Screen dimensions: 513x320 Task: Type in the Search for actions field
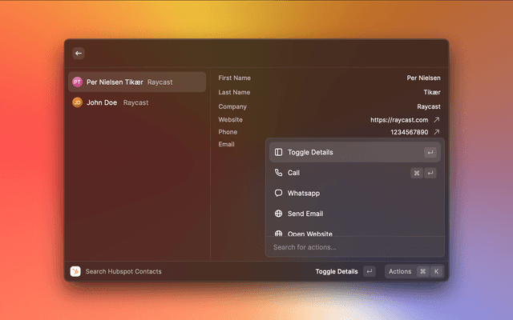(353, 247)
